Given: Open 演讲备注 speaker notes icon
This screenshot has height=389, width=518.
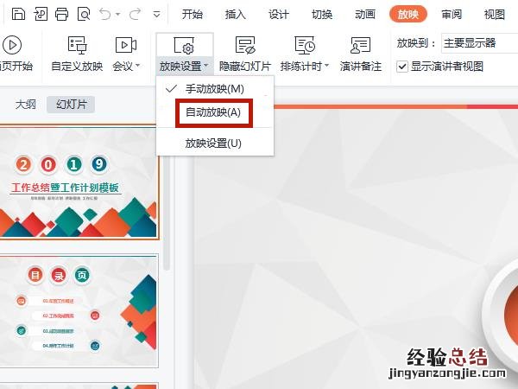Looking at the screenshot, I should (x=360, y=45).
